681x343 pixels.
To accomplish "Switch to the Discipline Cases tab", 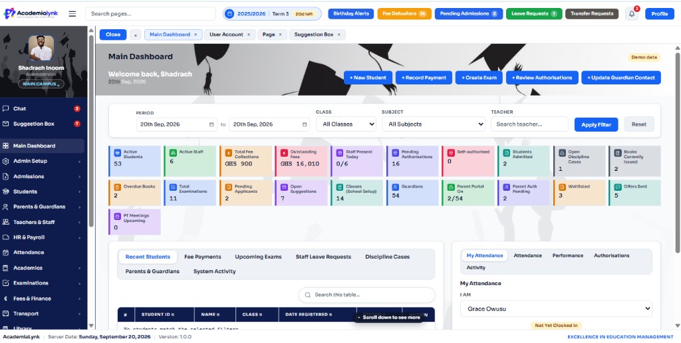I will [x=388, y=257].
